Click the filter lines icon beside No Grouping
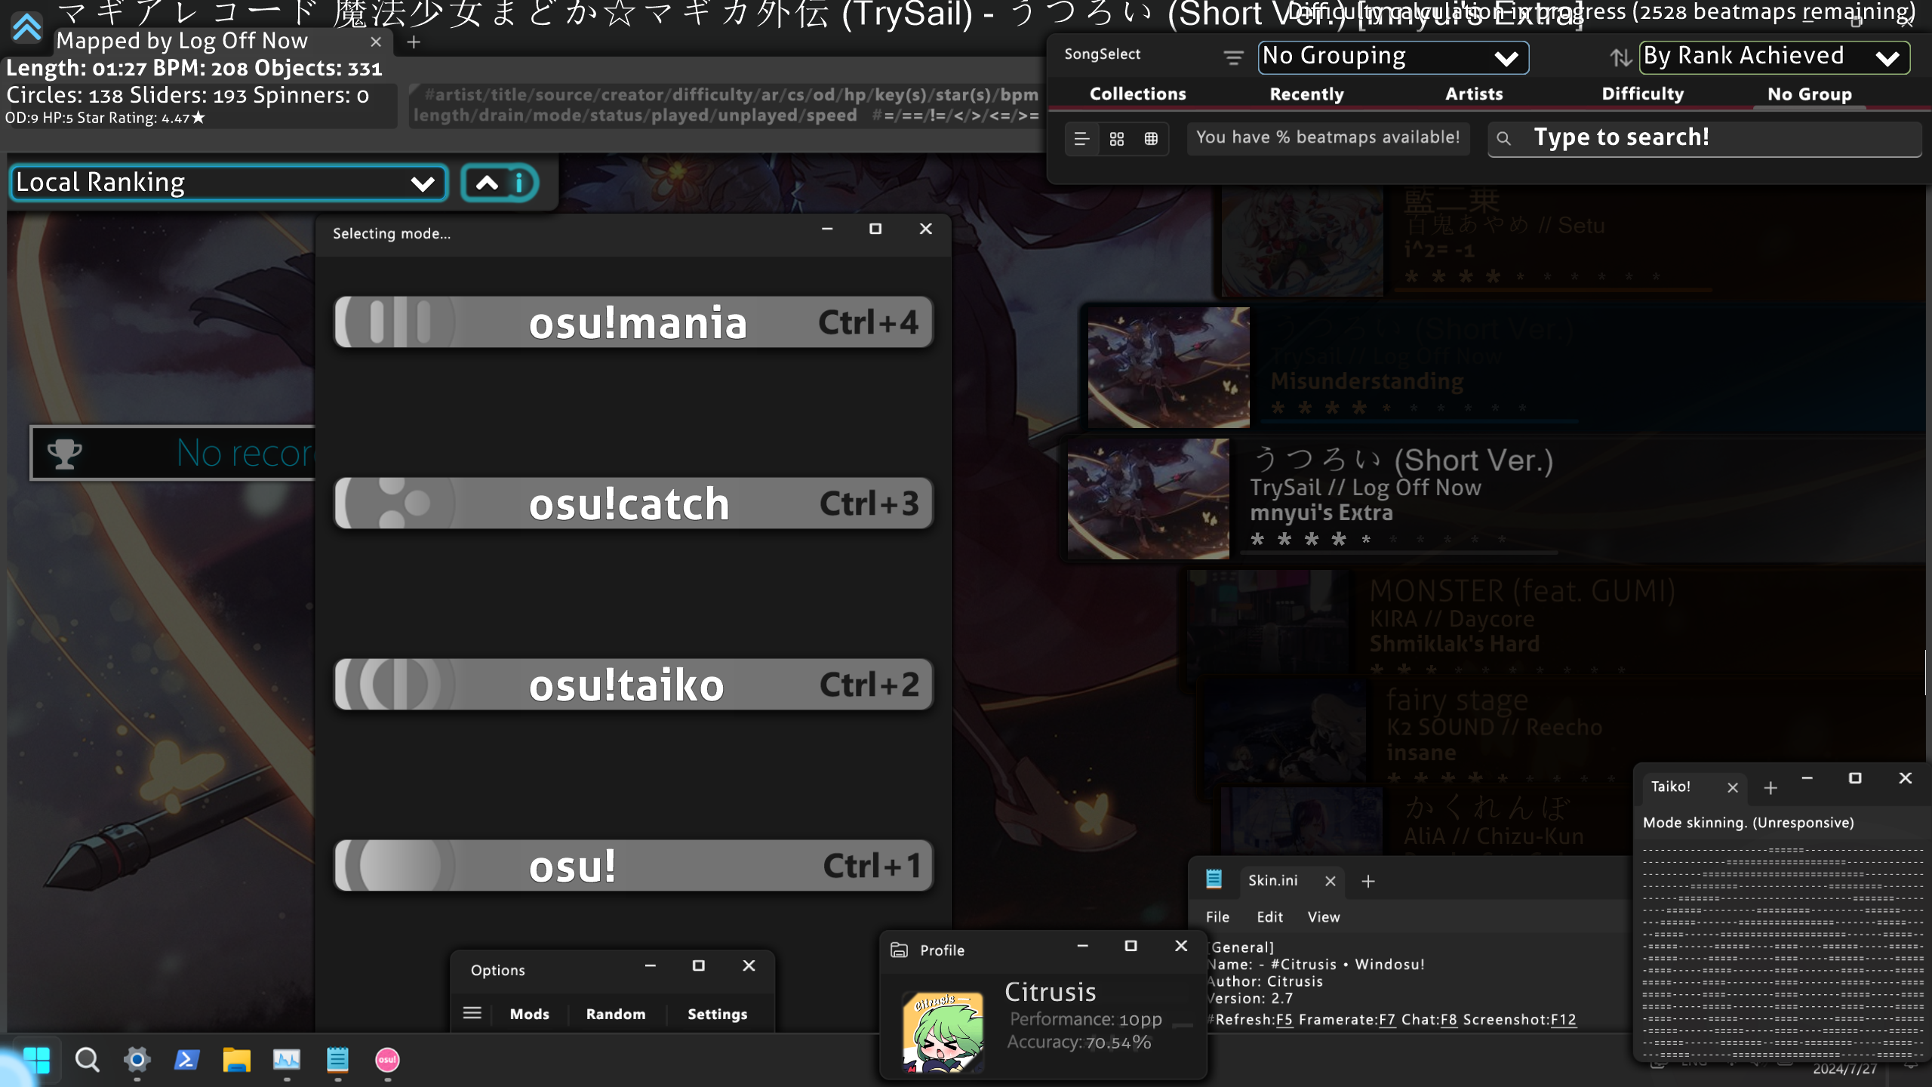This screenshot has width=1932, height=1087. coord(1233,57)
